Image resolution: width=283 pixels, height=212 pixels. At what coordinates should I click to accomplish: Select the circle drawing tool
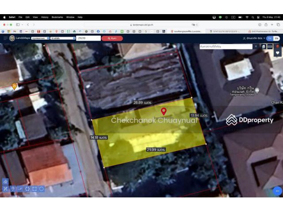pyautogui.click(x=42, y=189)
